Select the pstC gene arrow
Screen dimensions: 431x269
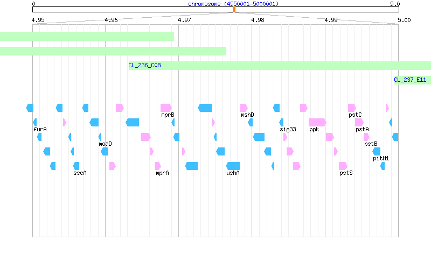point(352,108)
